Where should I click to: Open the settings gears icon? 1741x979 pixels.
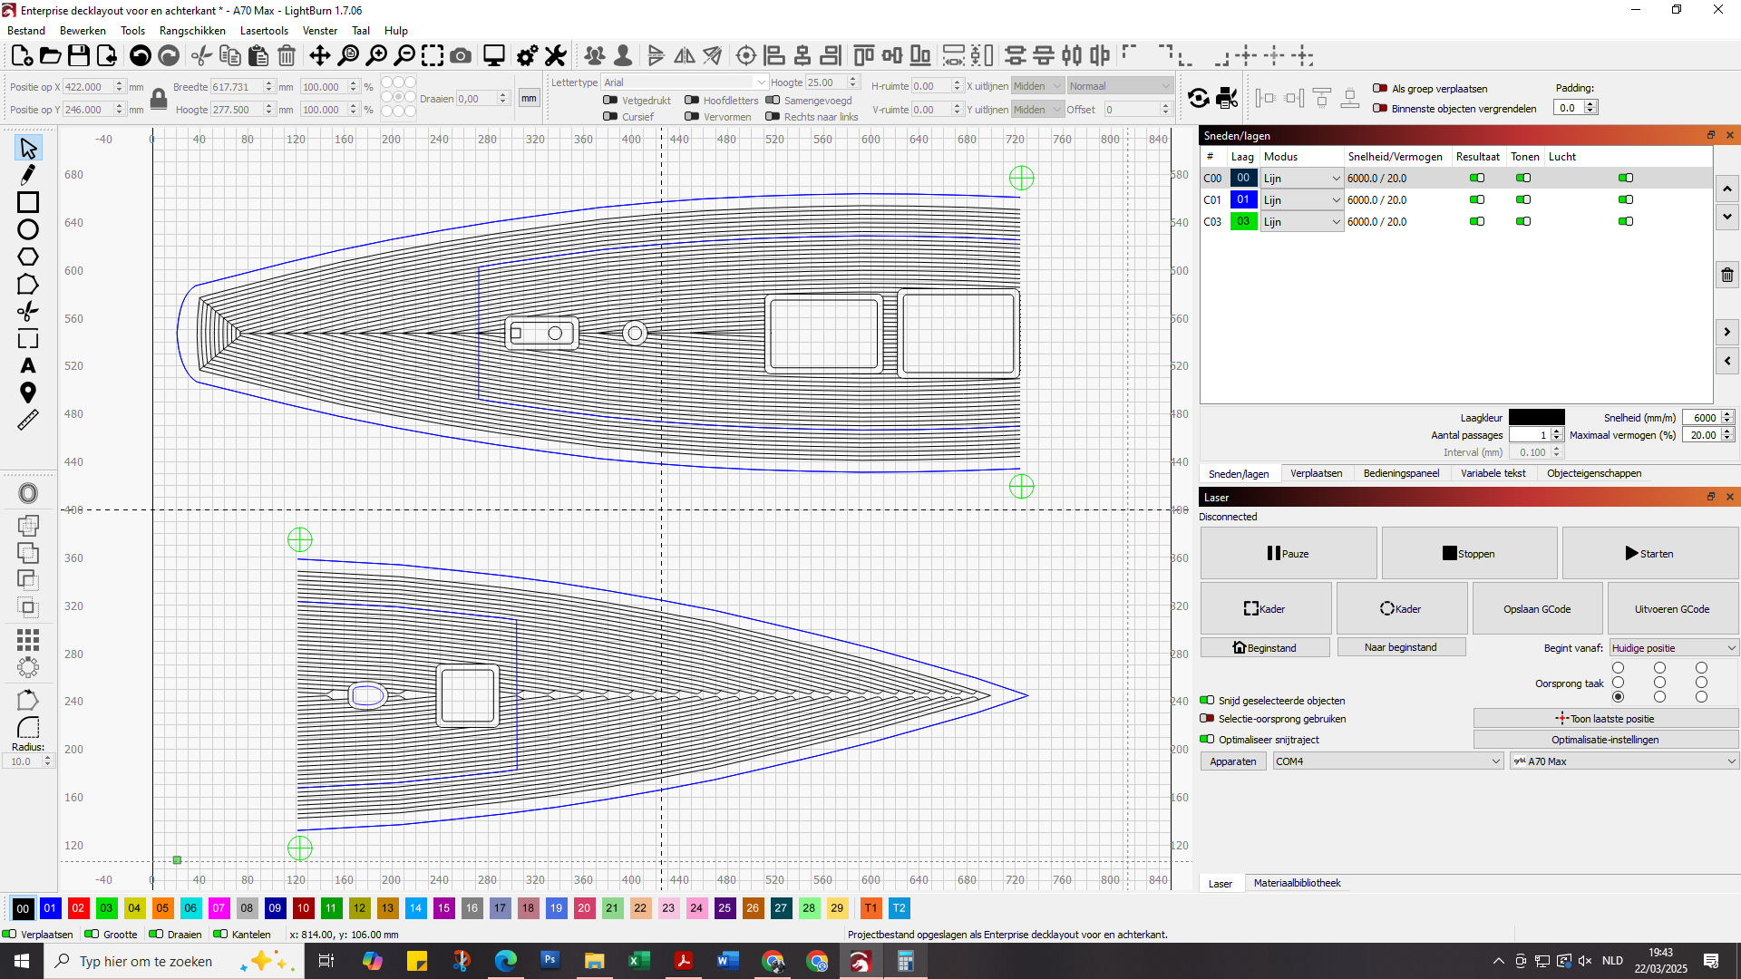pyautogui.click(x=527, y=56)
